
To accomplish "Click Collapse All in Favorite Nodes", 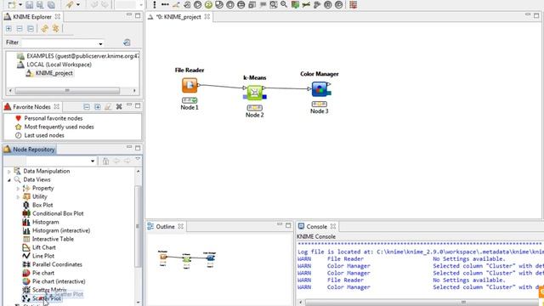I will tap(87, 107).
